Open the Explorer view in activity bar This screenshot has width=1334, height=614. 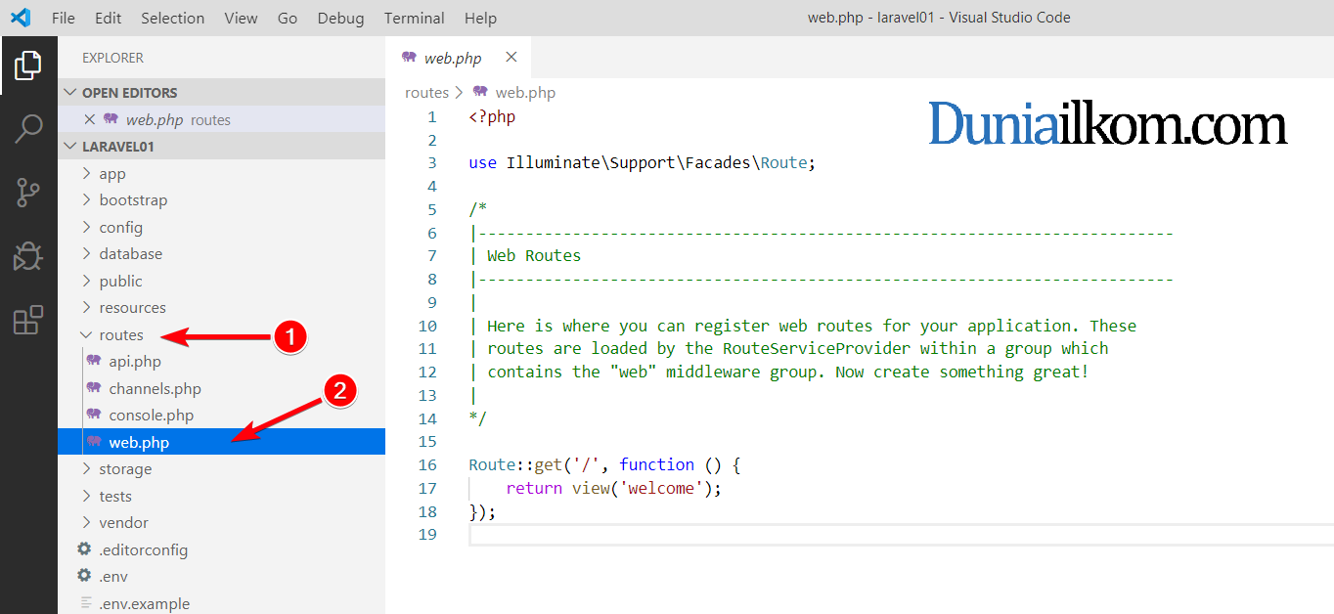[x=28, y=66]
